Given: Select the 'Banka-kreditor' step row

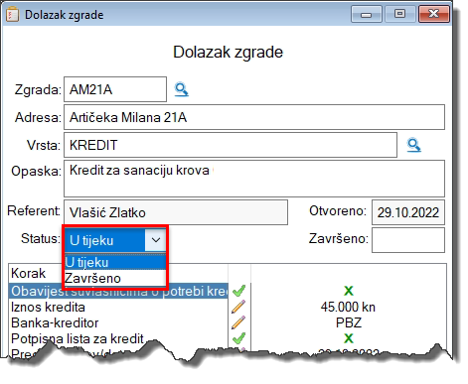Looking at the screenshot, I should tap(118, 322).
